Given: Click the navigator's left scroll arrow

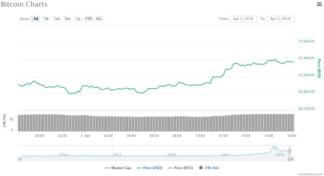Looking at the screenshot, I should (20, 159).
